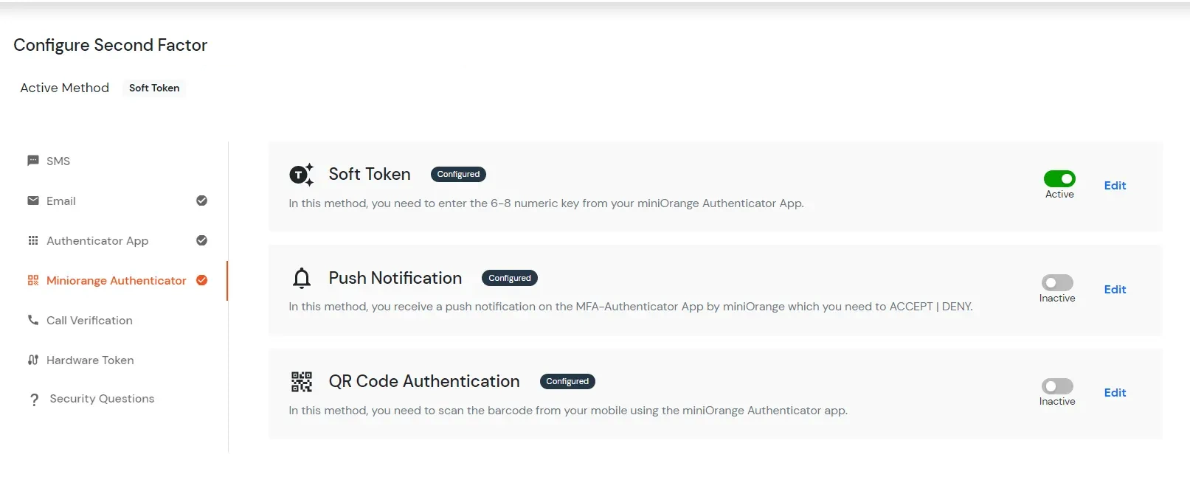Open the Miniorange Authenticator sidebar entry
This screenshot has height=488, width=1190.
pos(116,280)
